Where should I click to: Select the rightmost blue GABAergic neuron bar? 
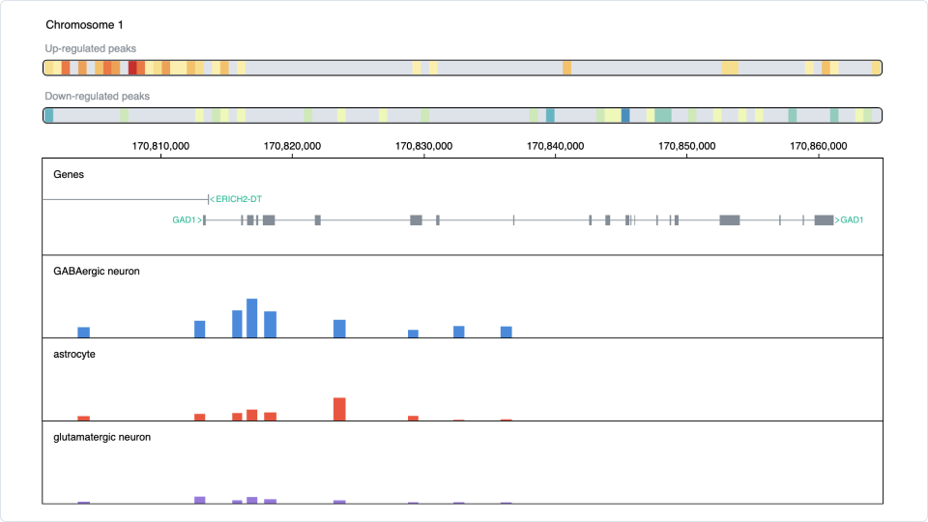(506, 332)
